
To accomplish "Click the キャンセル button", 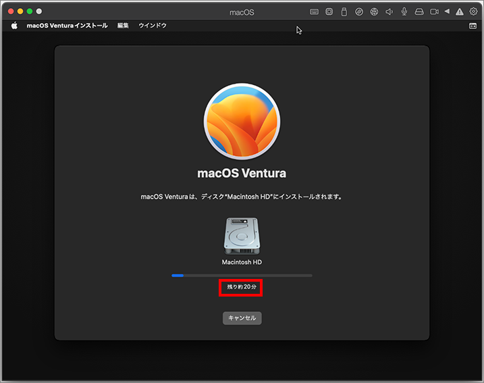I will tap(242, 318).
